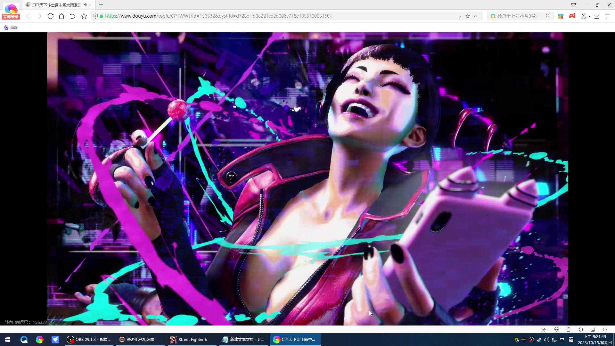Screen dimensions: 615x346
Task: Click the OBS tray icon
Action: pos(531,340)
